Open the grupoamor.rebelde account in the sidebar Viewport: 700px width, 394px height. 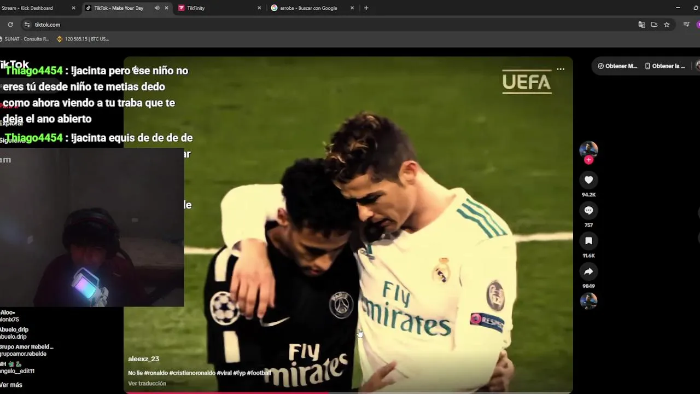(23, 354)
